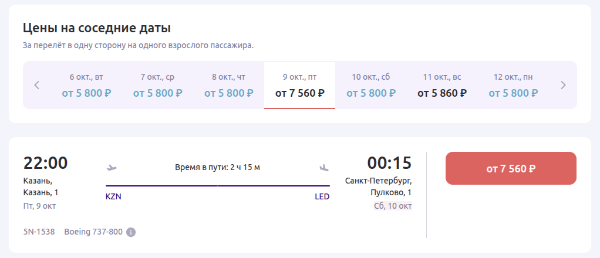This screenshot has width=600, height=258.
Task: Select the 6 окт., вт date tab
Action: (x=86, y=85)
